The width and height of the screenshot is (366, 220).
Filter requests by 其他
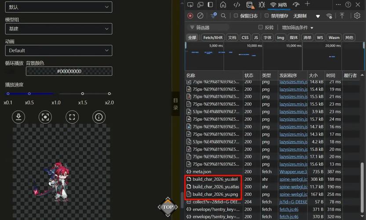349,37
